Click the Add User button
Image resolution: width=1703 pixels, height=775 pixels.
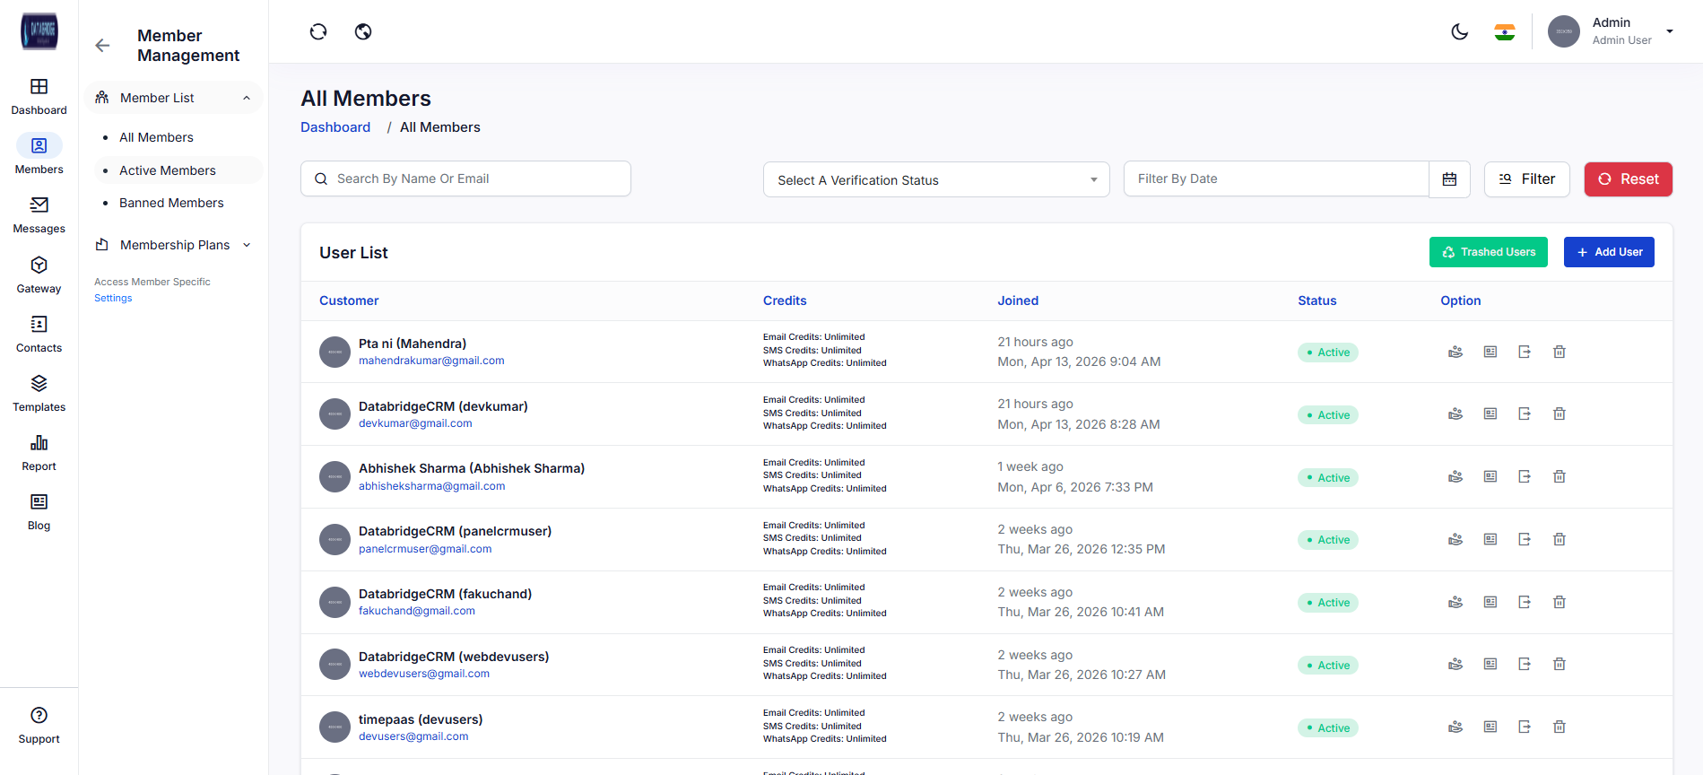(1608, 252)
